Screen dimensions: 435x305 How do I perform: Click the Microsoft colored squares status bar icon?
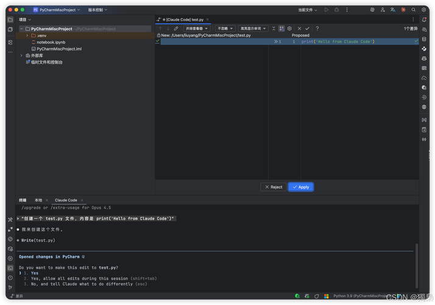pyautogui.click(x=327, y=296)
